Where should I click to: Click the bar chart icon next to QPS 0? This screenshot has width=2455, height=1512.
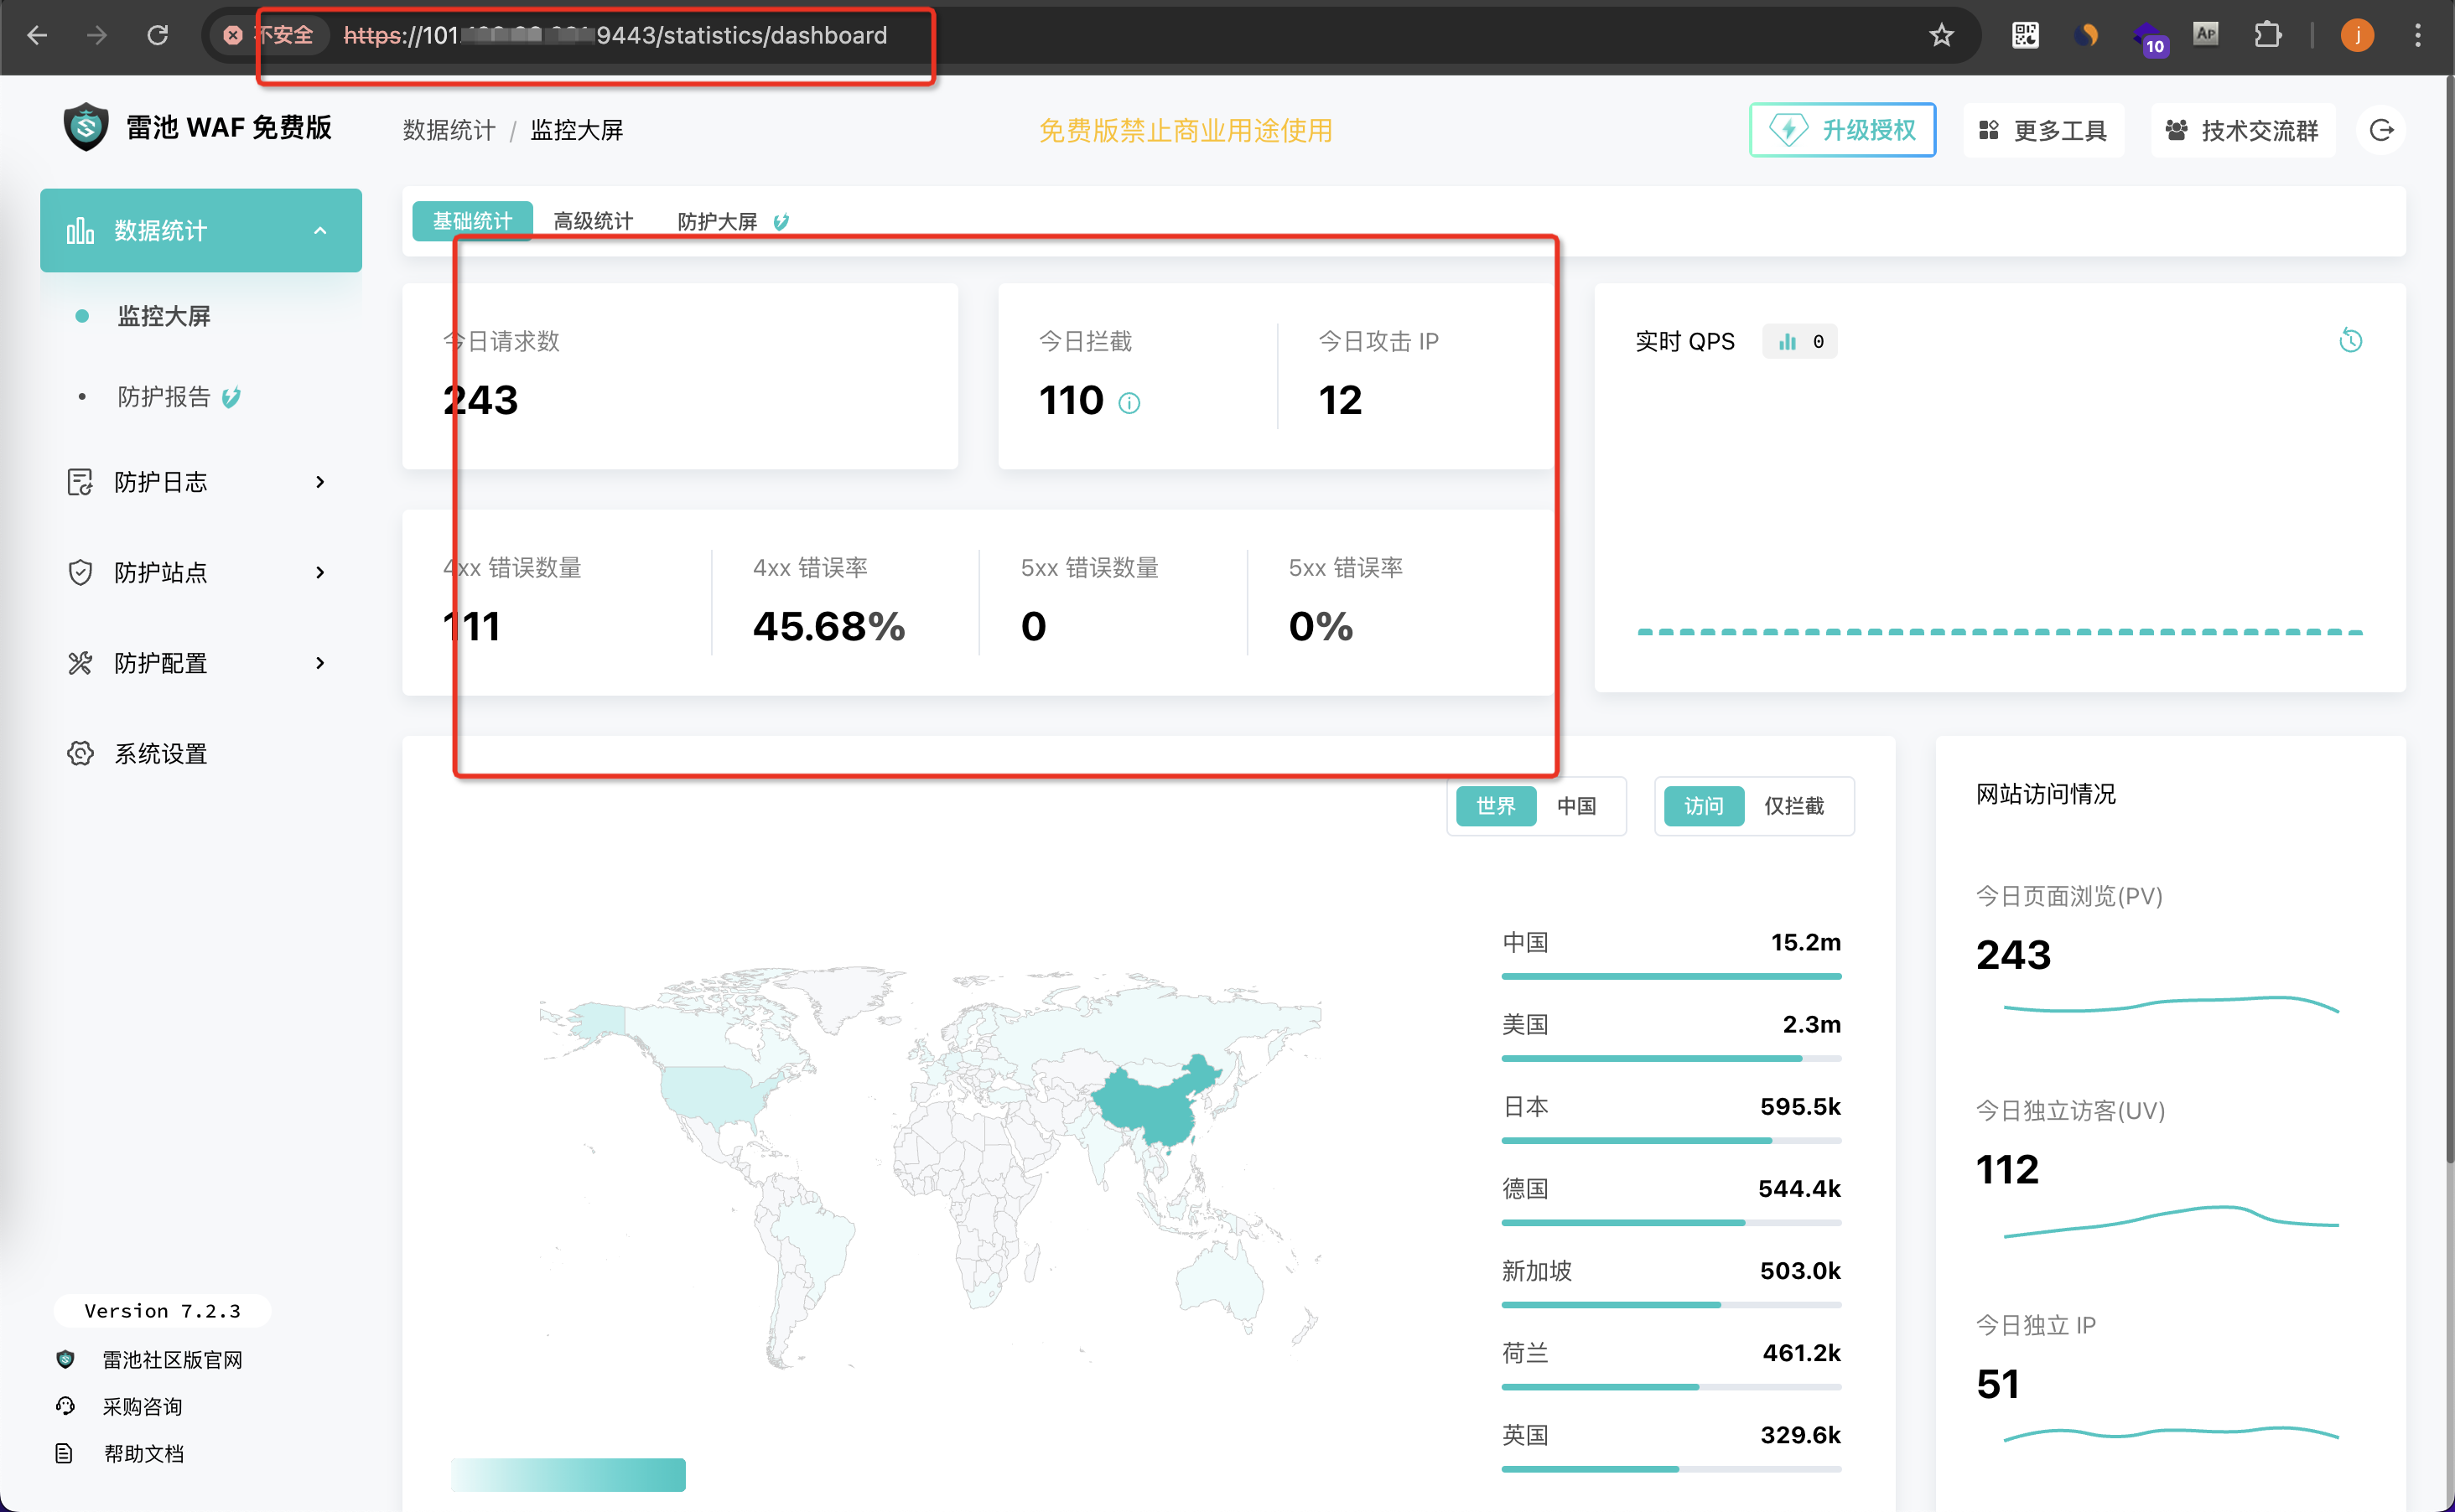(x=1787, y=342)
